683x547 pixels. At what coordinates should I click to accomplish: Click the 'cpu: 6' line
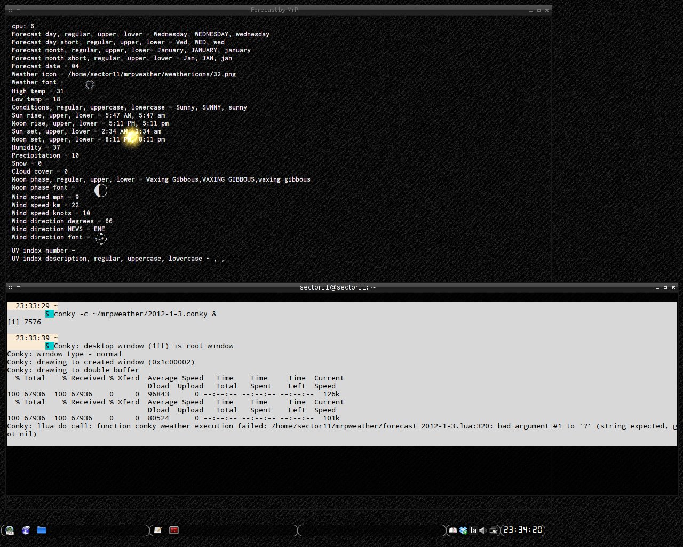click(23, 26)
